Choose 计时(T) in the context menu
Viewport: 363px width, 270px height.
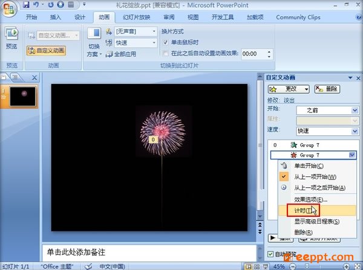coord(317,210)
